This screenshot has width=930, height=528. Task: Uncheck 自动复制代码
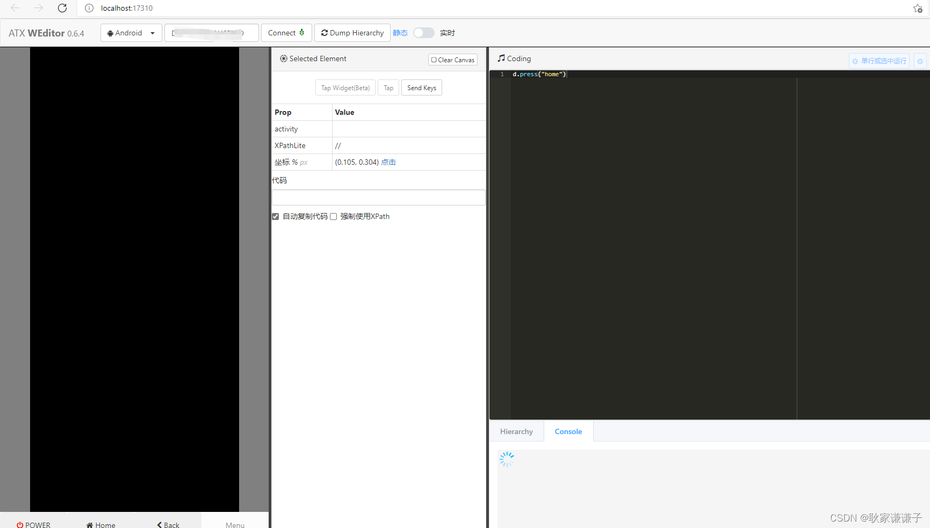coord(276,216)
